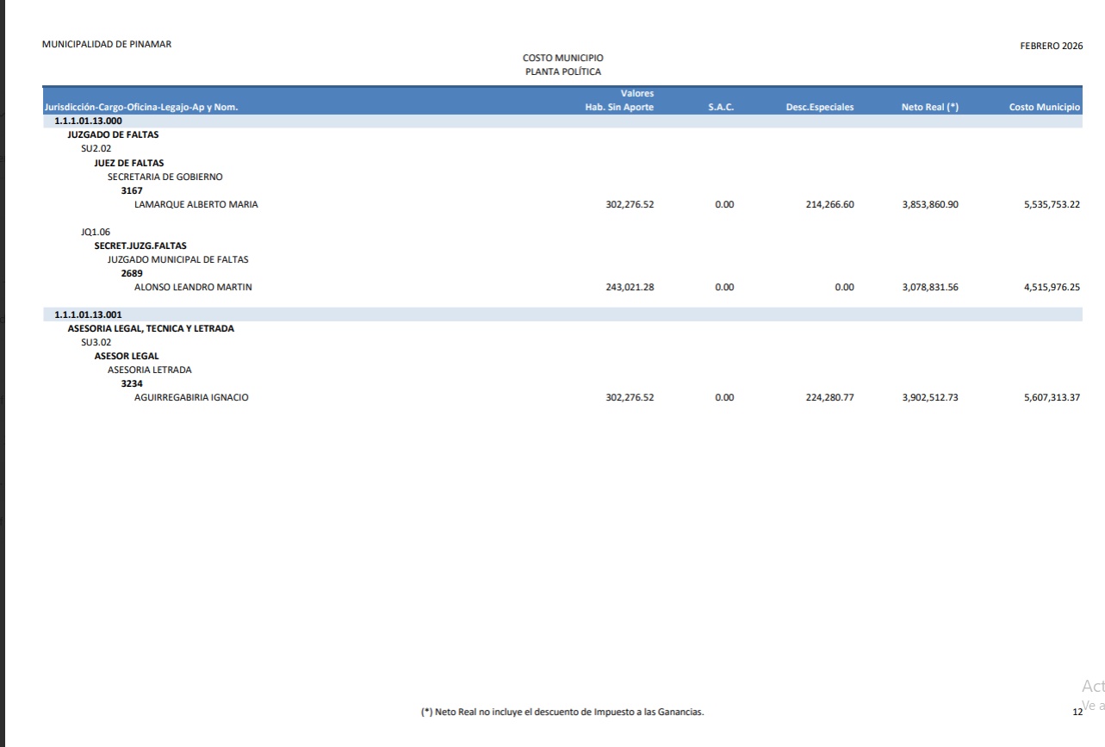Select the Desc.Especiales column header
Viewport: 1105px width, 747px height.
pyautogui.click(x=819, y=108)
